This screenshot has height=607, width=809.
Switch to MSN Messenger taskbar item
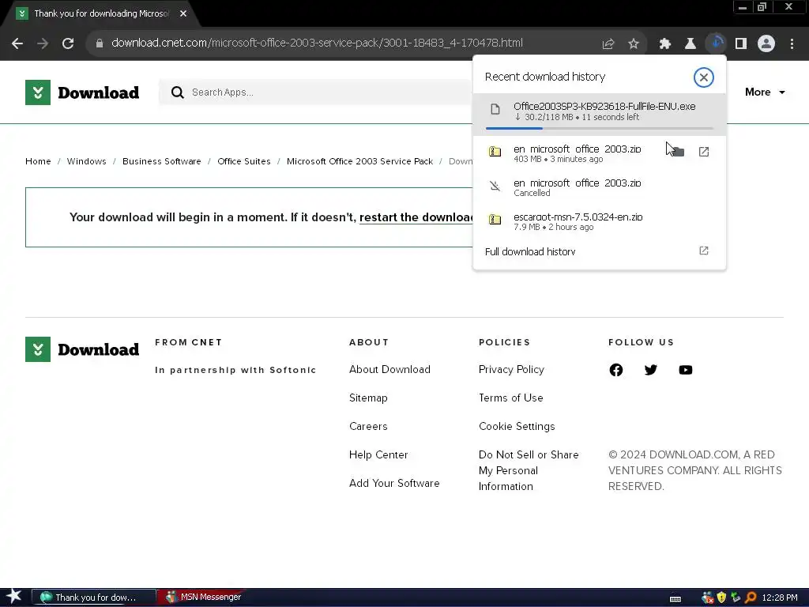tap(203, 598)
